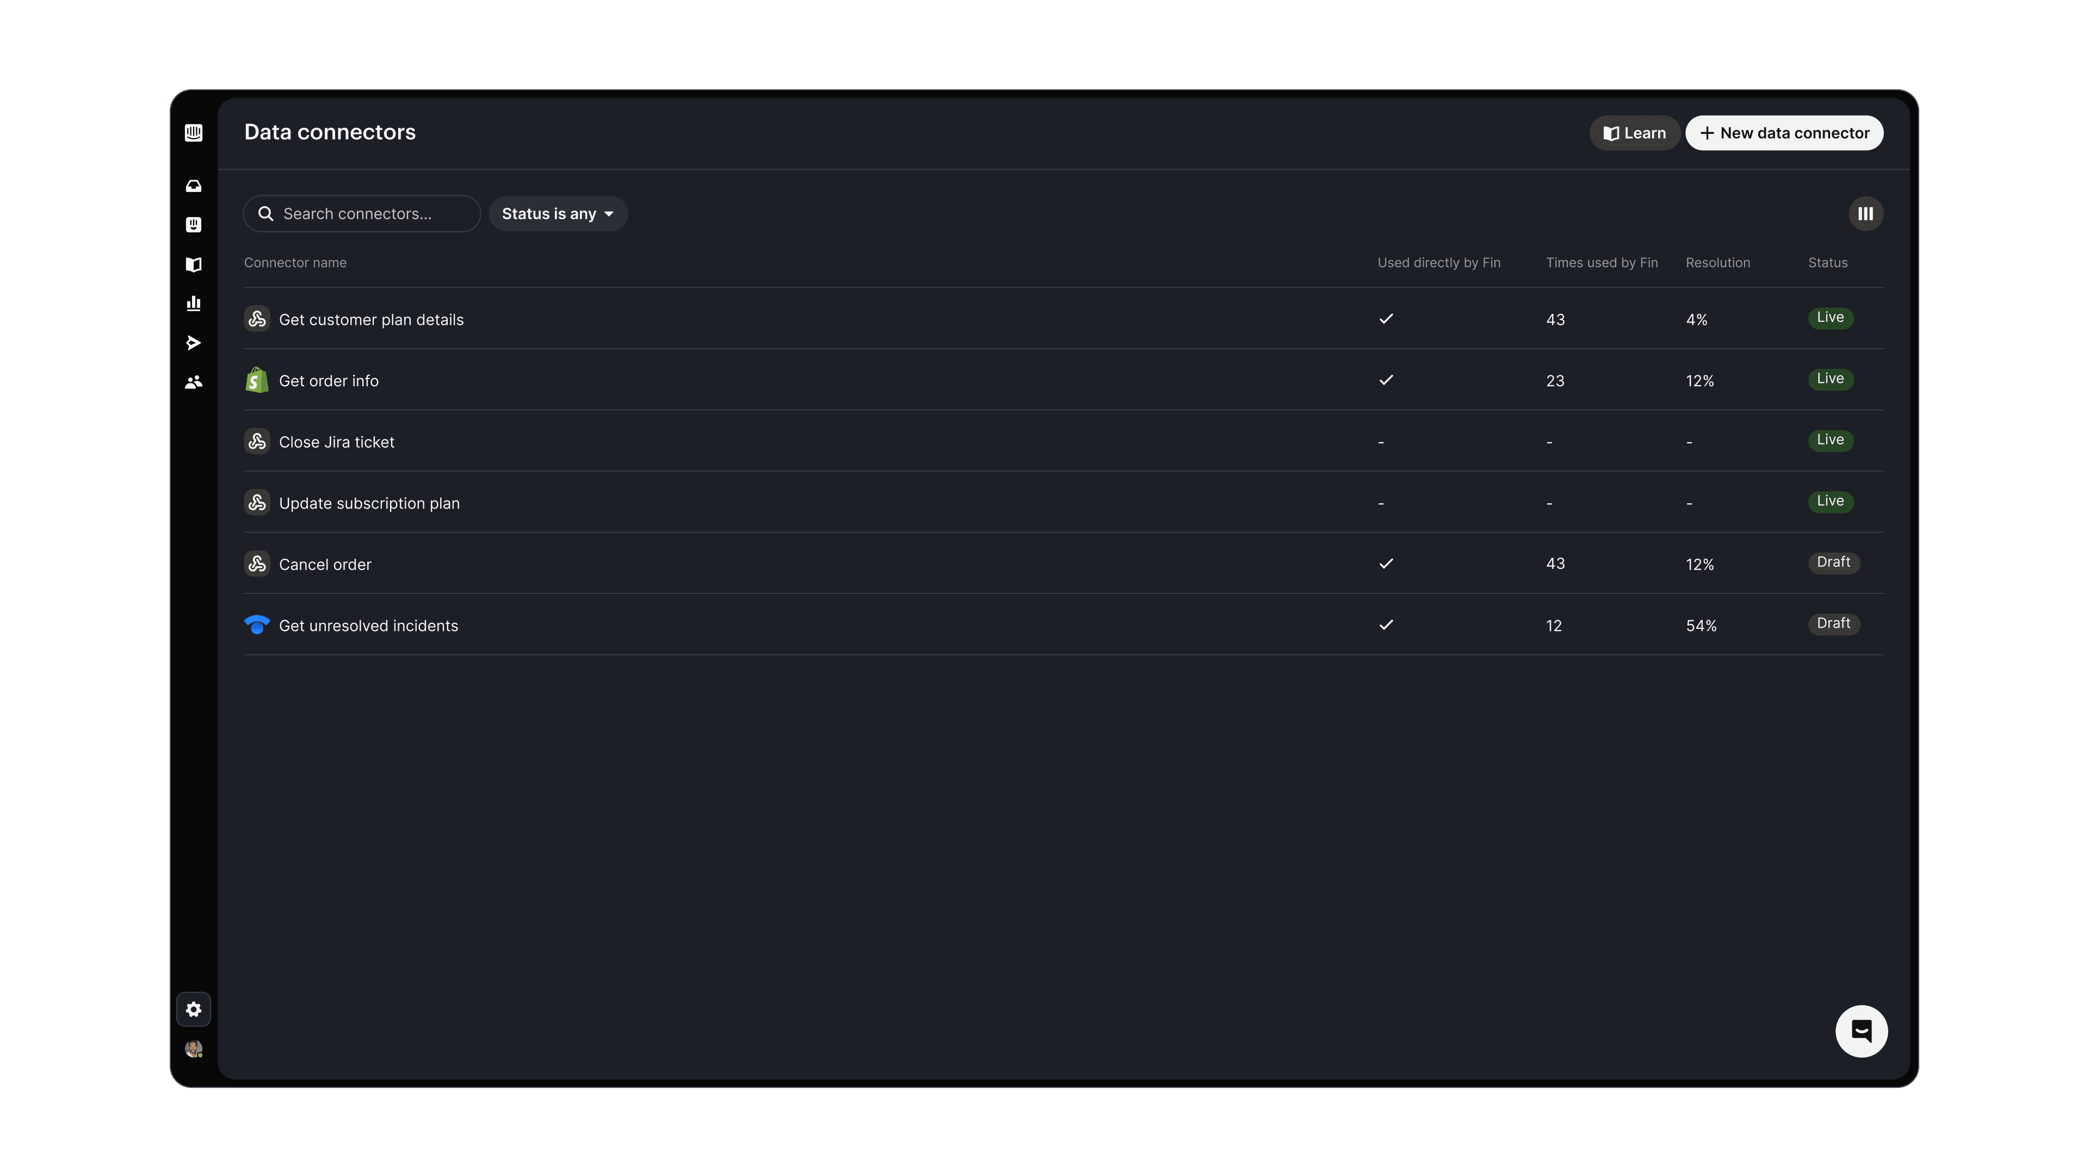Image resolution: width=2089 pixels, height=1175 pixels.
Task: Open the Outbound paper plane icon
Action: [x=193, y=343]
